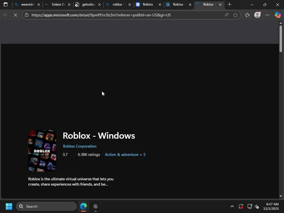Viewport: 284px width, 213px height.
Task: Click the 6.38K ratings text
Action: coord(89,154)
